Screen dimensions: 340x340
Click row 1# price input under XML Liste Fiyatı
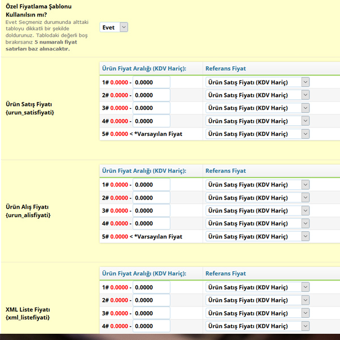[151, 287]
